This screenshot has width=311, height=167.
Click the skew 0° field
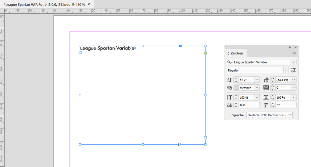[286, 105]
